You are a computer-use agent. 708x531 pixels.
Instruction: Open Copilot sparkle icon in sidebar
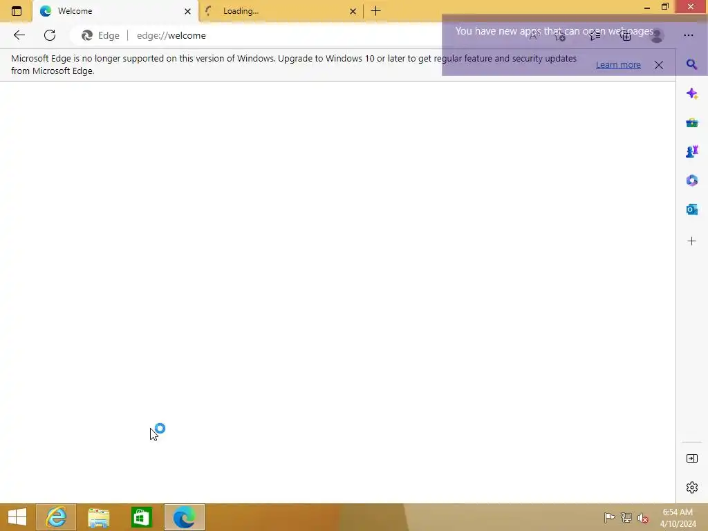[x=691, y=93]
